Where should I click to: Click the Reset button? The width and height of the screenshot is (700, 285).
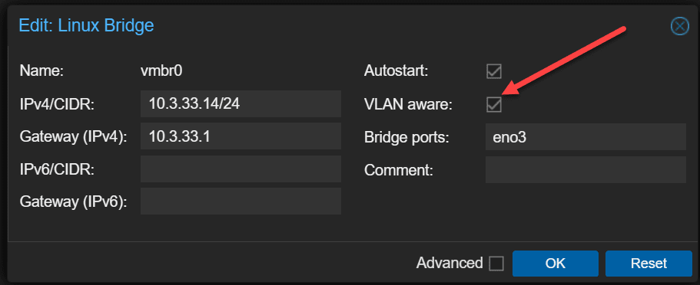[649, 264]
